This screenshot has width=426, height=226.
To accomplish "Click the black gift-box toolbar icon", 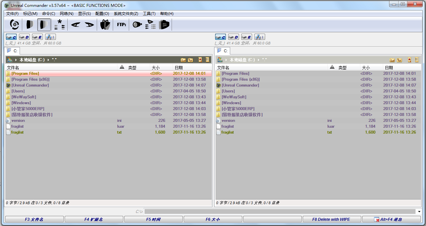I will point(105,24).
